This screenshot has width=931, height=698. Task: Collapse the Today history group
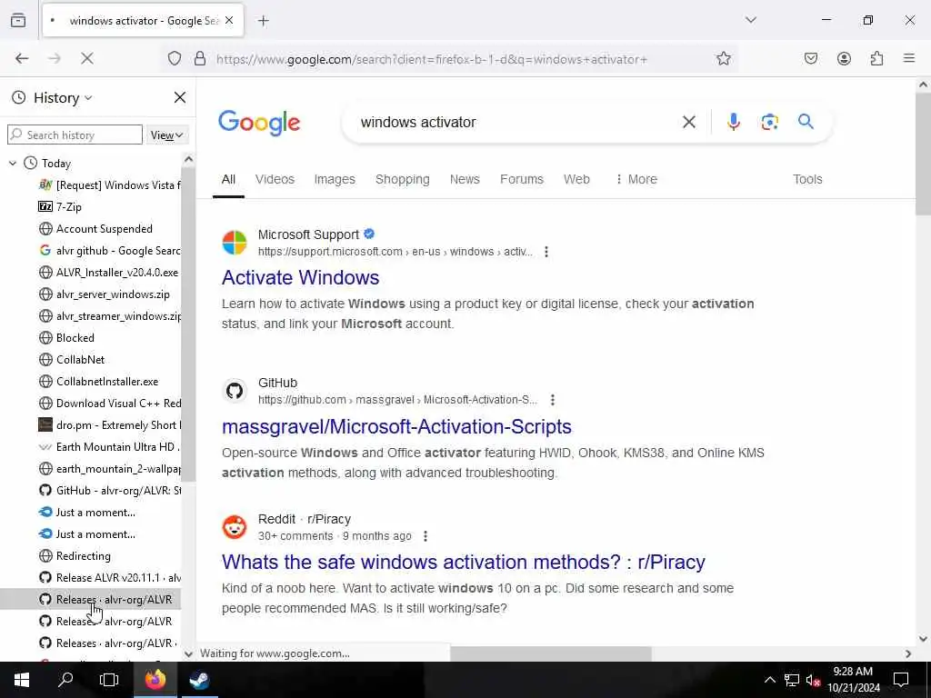point(13,164)
